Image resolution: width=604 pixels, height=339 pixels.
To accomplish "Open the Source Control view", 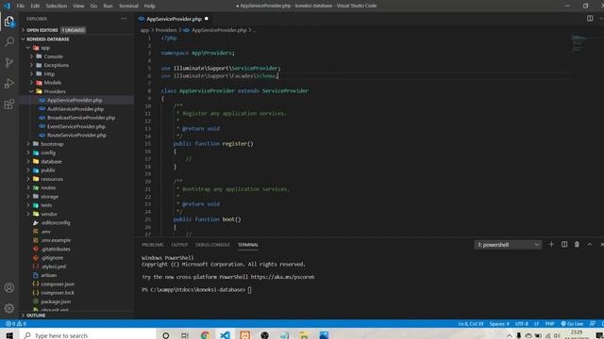I will 9,62.
